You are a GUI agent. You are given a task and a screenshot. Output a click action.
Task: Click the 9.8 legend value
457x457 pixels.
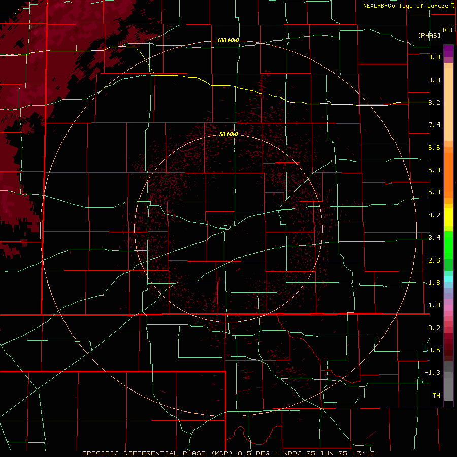pos(434,57)
